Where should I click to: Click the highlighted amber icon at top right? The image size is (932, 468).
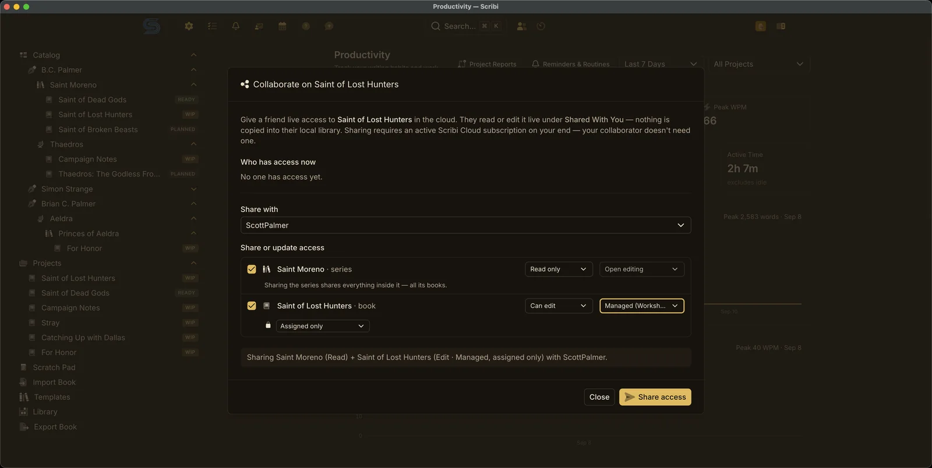pos(760,26)
